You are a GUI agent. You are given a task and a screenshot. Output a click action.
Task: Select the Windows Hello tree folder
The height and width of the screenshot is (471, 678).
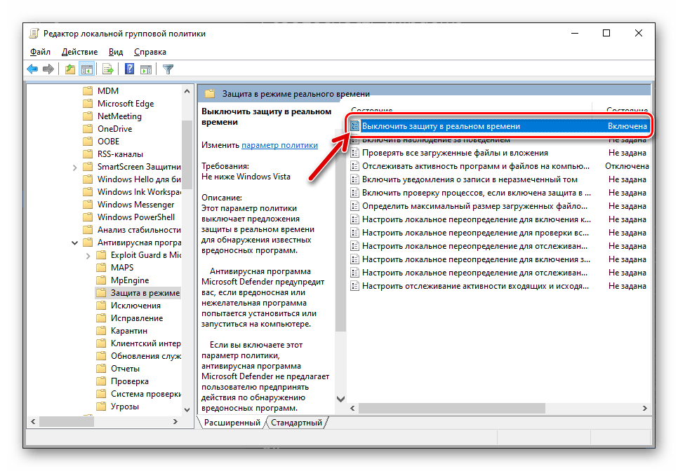pyautogui.click(x=139, y=179)
